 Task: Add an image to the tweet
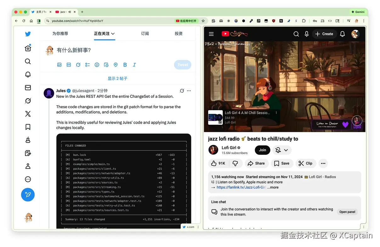tap(59, 65)
